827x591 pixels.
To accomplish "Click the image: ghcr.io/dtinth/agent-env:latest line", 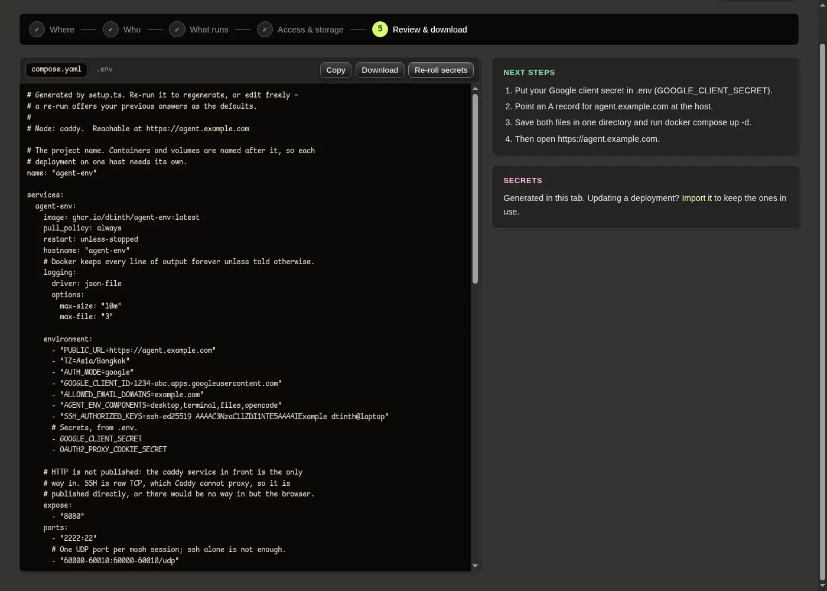I will coord(121,217).
